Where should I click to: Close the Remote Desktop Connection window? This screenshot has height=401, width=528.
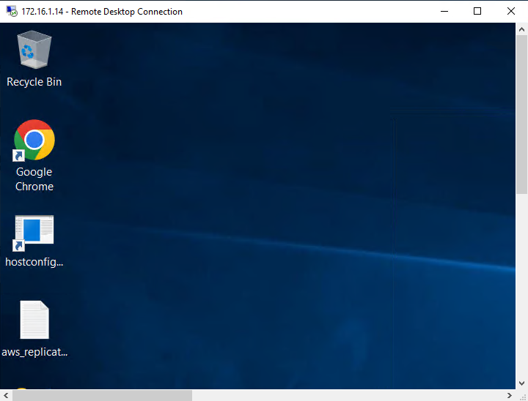pos(511,11)
